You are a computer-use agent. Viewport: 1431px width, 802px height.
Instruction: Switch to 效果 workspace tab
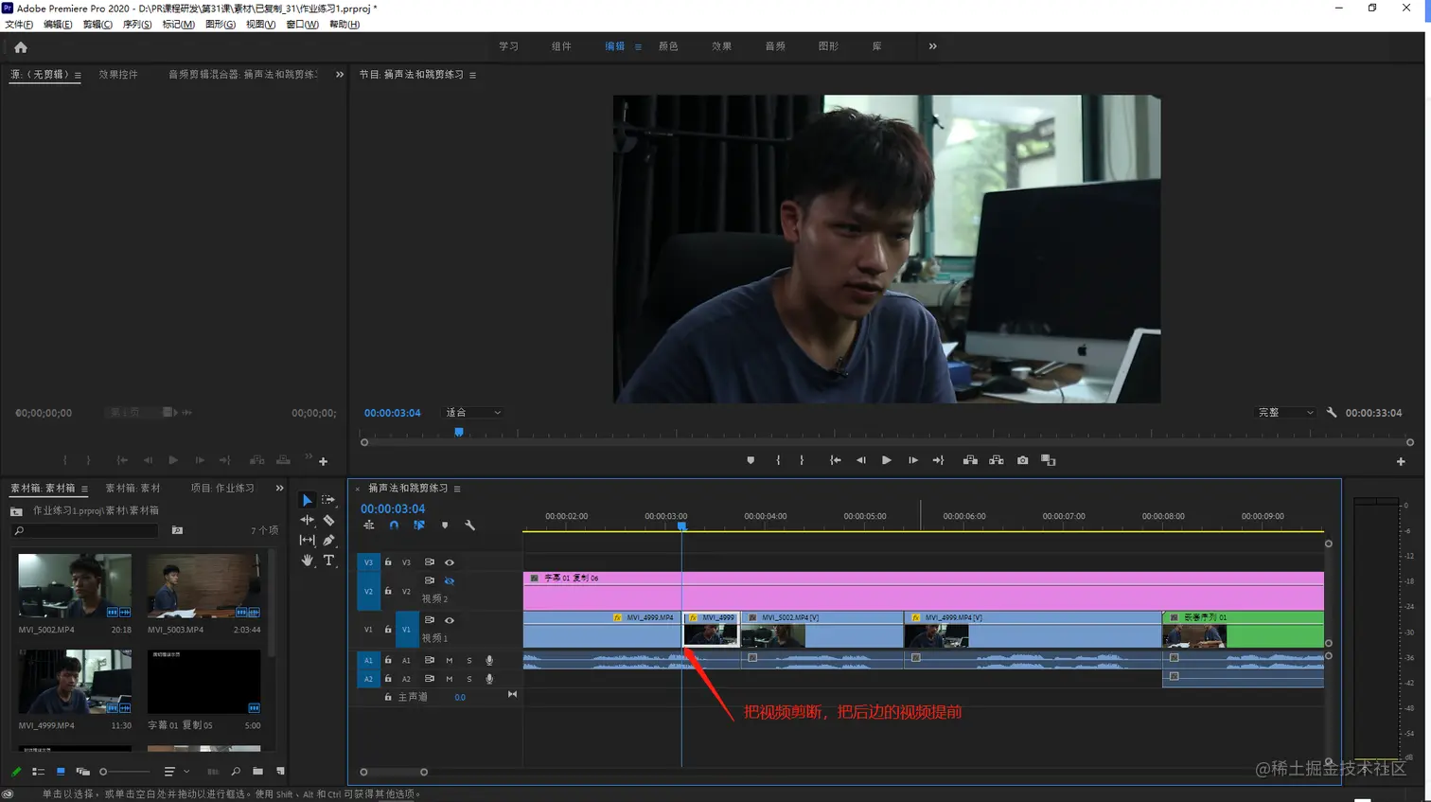pos(721,46)
